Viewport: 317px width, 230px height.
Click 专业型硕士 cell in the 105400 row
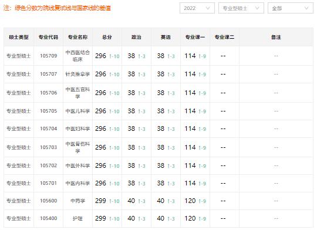point(19,218)
